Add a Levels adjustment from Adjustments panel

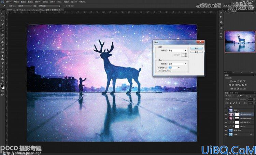pyautogui.click(x=234, y=81)
